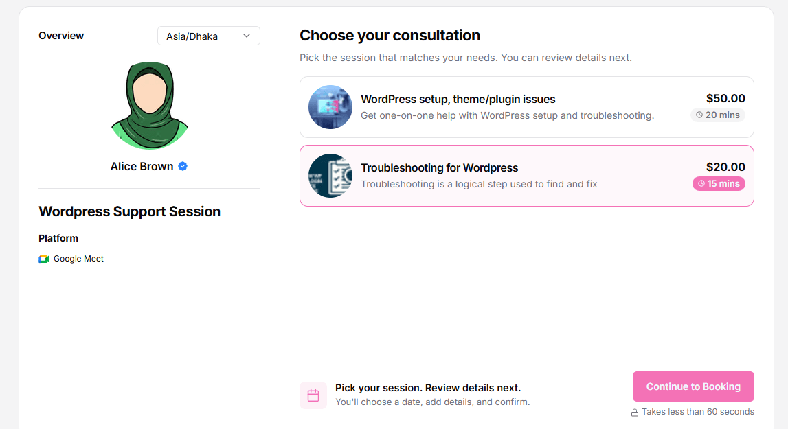This screenshot has height=429, width=788.
Task: Click the Overview heading
Action: point(61,36)
